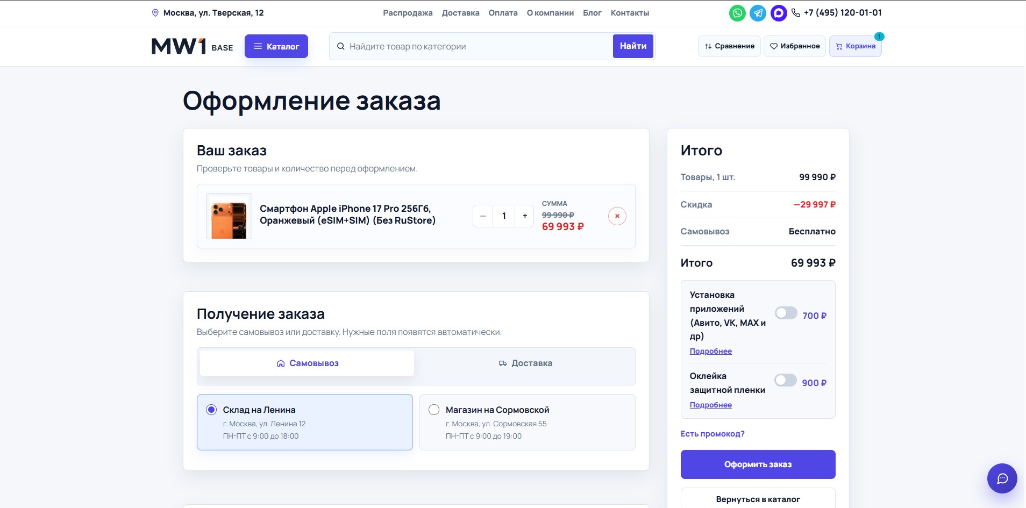
Task: Open Подробнее link under protective film
Action: (x=711, y=405)
